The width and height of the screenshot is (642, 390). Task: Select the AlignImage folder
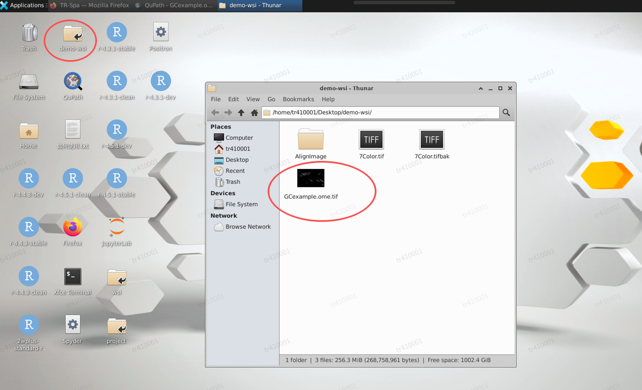tap(311, 140)
